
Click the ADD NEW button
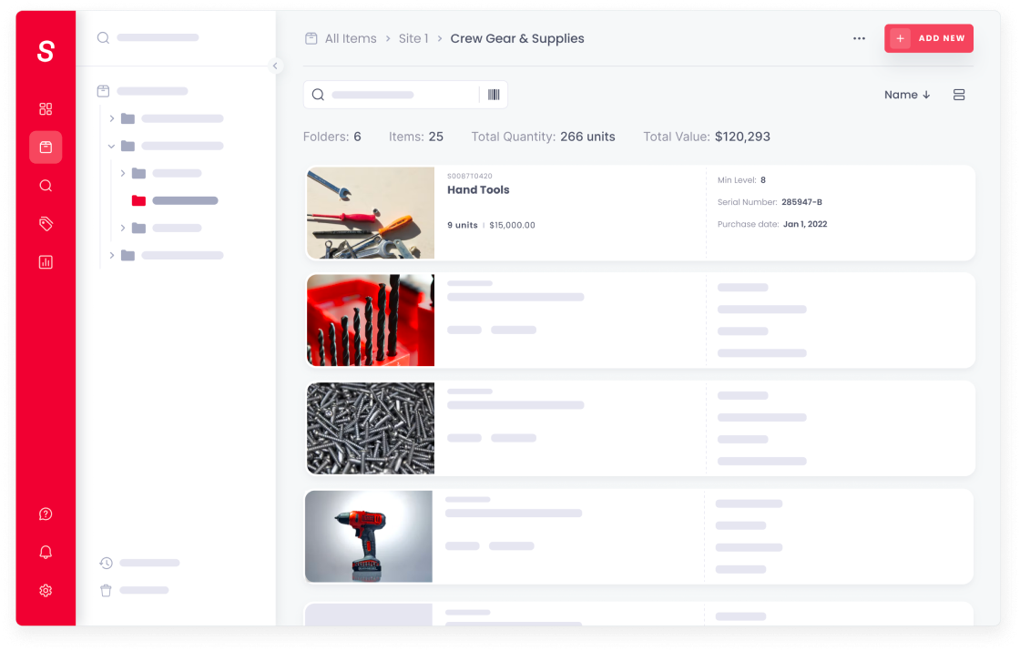point(929,38)
